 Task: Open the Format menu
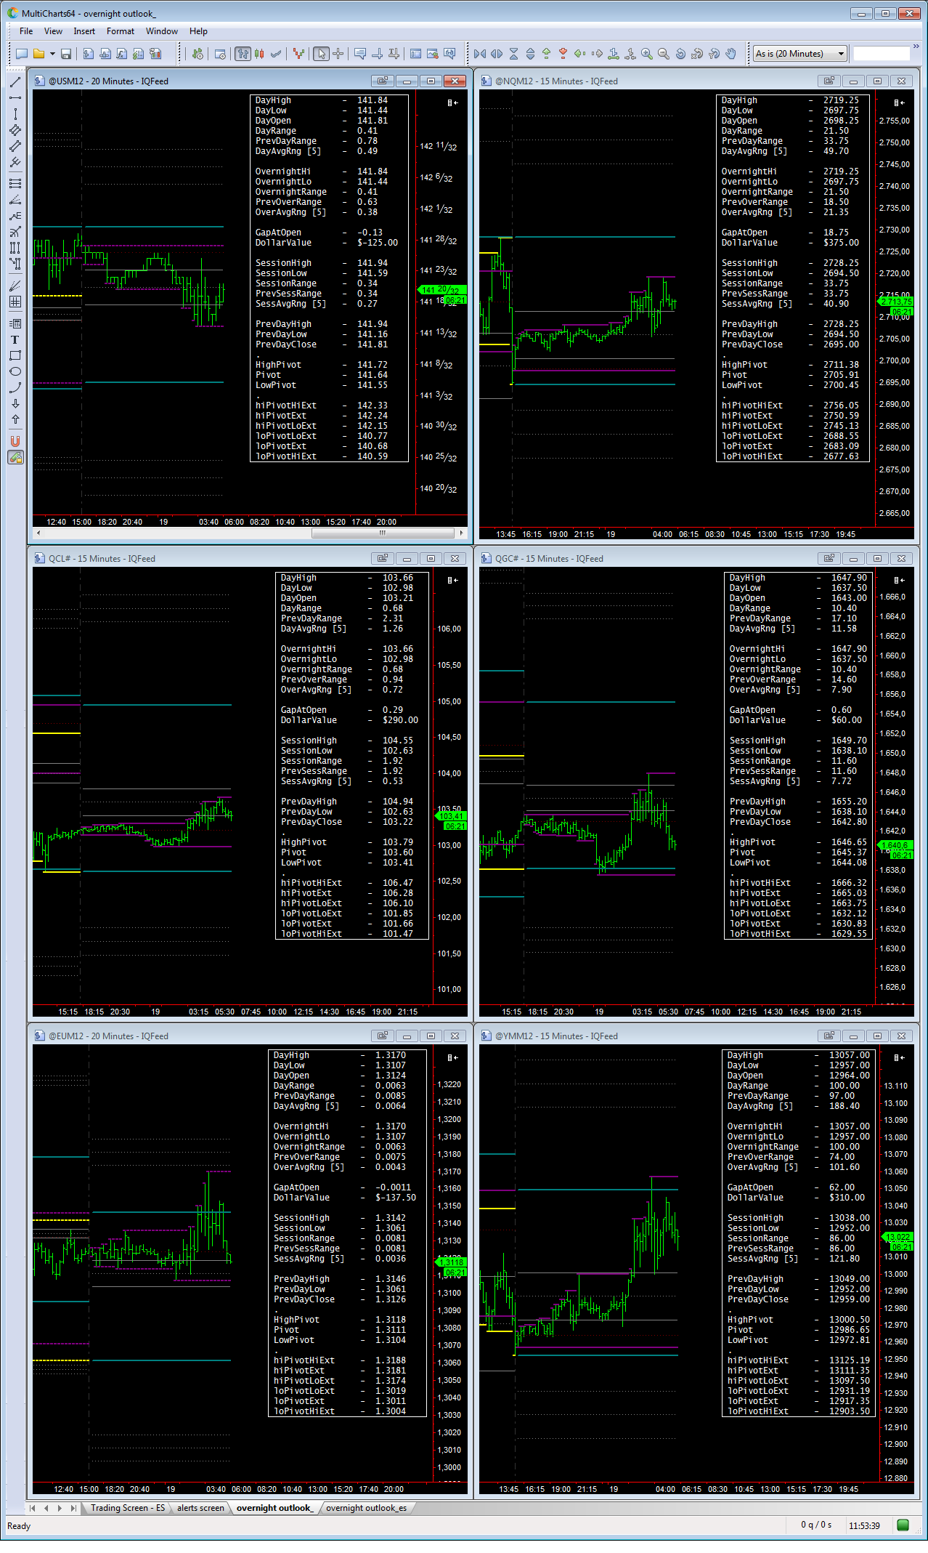click(x=121, y=31)
